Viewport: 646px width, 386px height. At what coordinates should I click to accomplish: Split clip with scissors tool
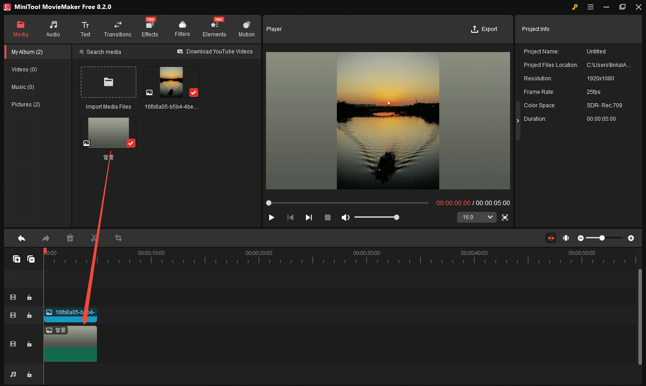[x=94, y=238]
